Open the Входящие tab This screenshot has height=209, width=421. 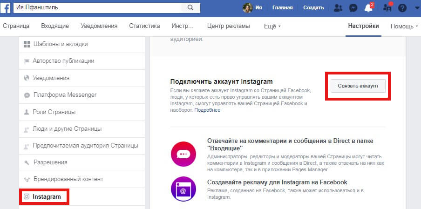(x=55, y=26)
